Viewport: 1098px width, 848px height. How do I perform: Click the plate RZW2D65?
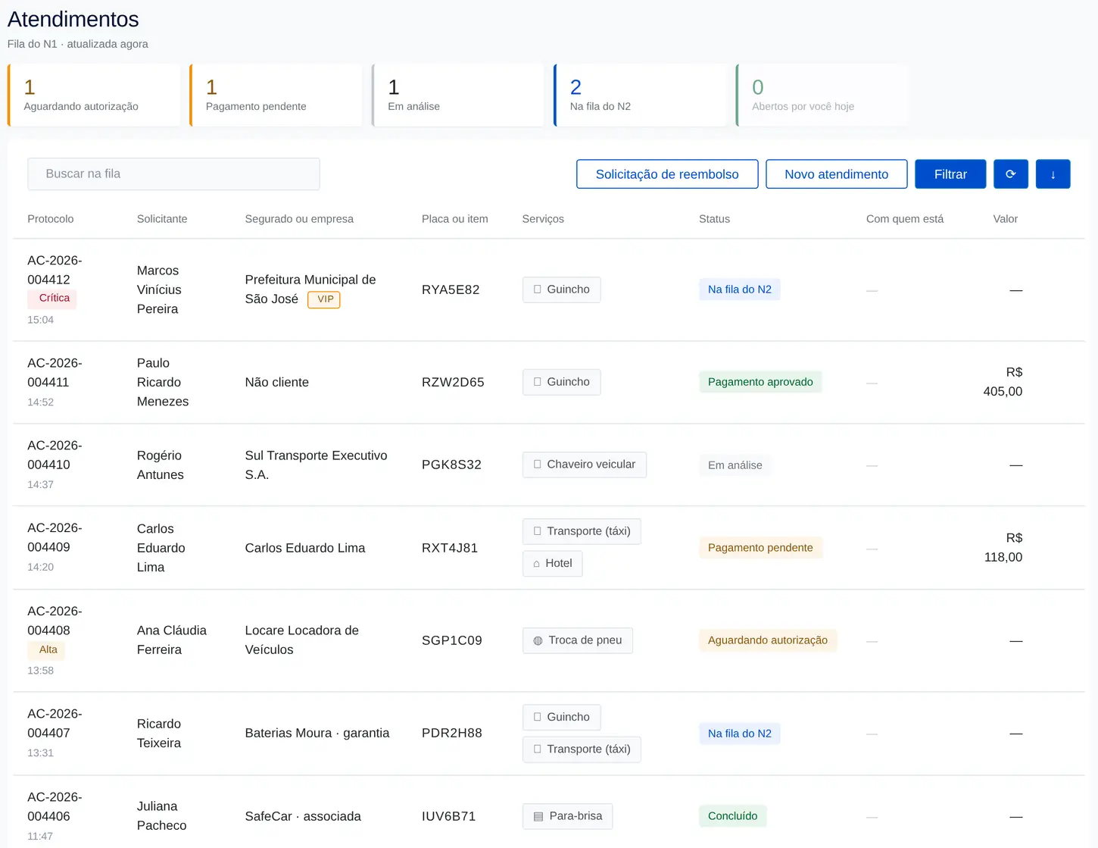tap(453, 383)
